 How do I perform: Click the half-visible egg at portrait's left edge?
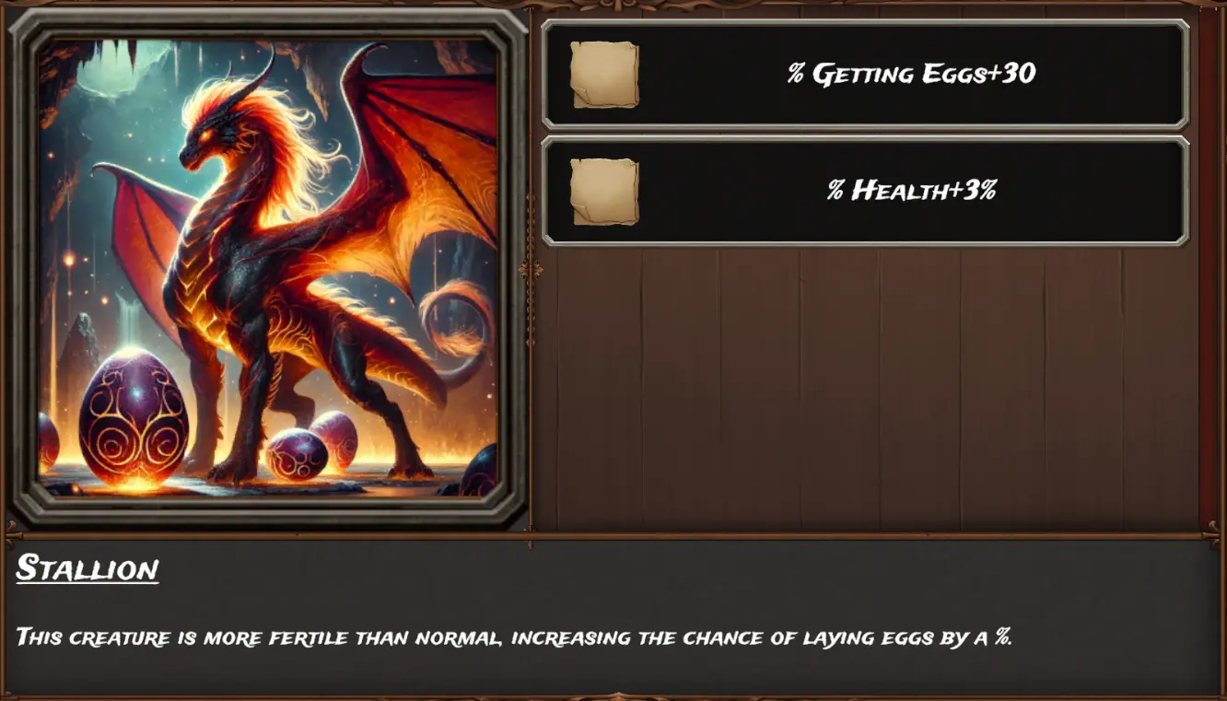48,440
